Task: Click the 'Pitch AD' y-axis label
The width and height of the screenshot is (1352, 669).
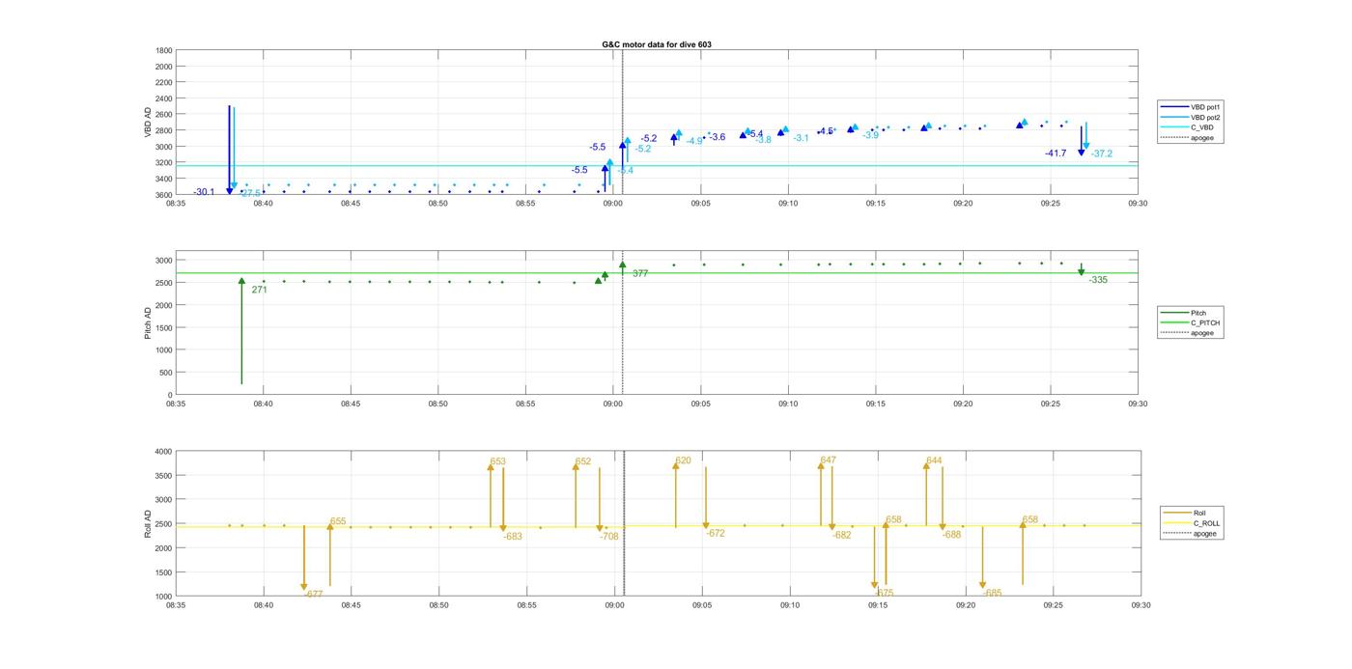Action: [x=149, y=323]
